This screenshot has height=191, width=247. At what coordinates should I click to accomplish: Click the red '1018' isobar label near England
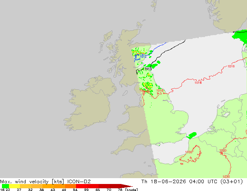tap(160, 90)
